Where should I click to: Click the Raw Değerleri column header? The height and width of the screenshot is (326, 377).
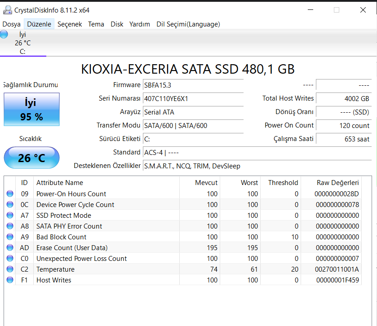point(337,183)
